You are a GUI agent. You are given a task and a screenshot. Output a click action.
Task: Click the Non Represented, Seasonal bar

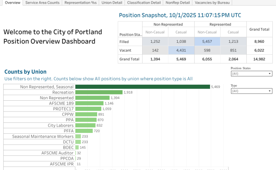point(142,86)
